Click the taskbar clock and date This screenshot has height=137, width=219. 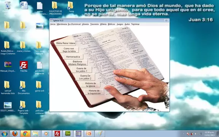209,134
